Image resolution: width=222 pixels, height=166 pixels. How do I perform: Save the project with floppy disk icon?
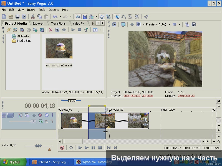17,17
